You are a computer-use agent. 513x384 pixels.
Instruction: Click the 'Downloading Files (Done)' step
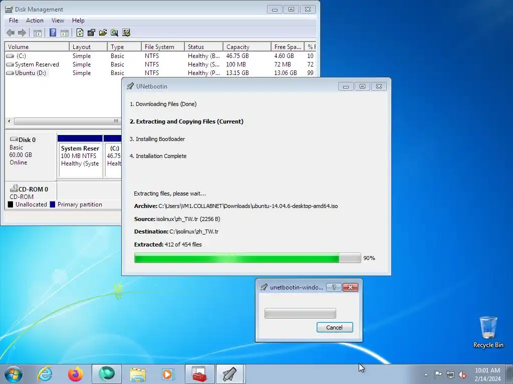[163, 104]
